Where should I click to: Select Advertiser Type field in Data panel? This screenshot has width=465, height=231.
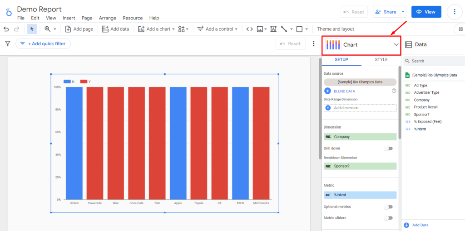(426, 92)
